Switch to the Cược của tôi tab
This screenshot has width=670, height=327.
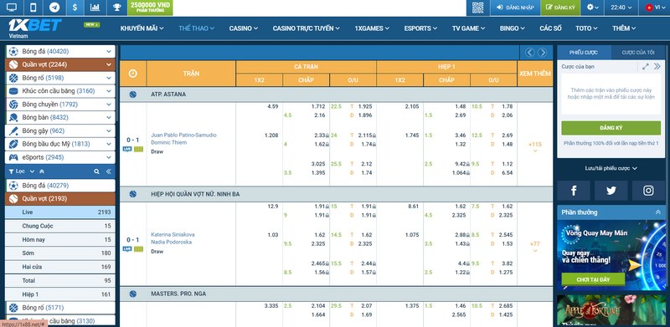[x=638, y=53]
